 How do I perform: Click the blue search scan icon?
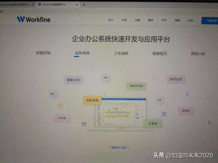click(164, 114)
